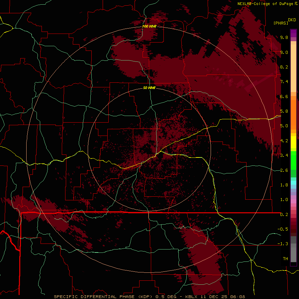
Task: Select the 9.8 value on the color scale
Action: pyautogui.click(x=284, y=37)
